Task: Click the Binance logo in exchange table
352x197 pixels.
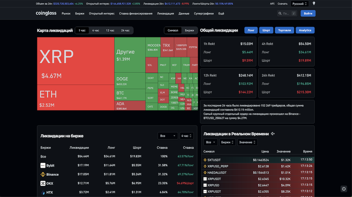Action: [x=43, y=174]
